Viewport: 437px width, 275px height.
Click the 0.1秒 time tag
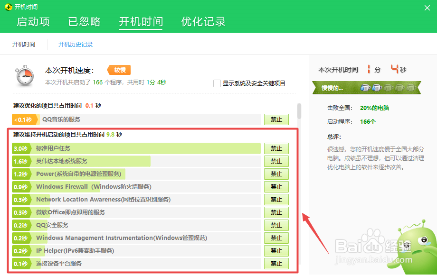coord(21,264)
